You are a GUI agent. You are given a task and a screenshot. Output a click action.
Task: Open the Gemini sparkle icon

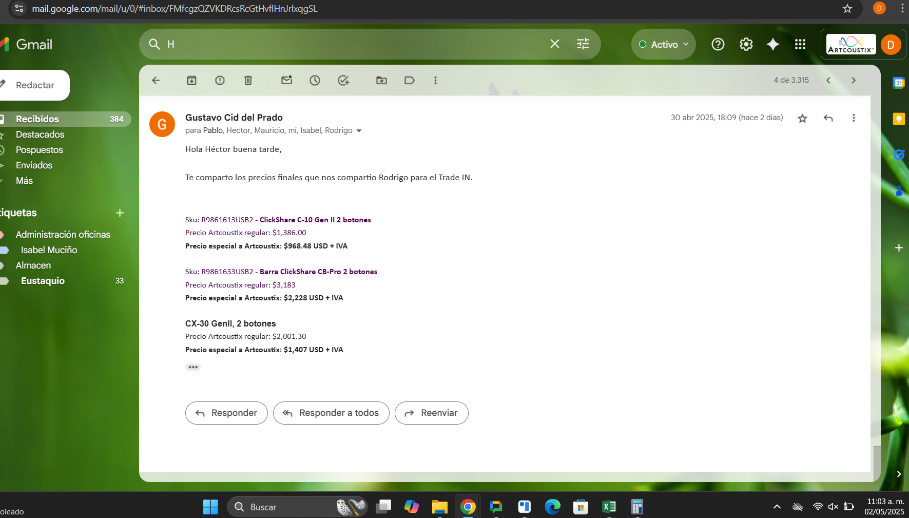tap(773, 44)
